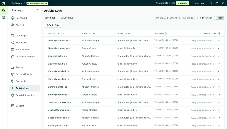Open the Journeys product icon in left rail
This screenshot has width=227, height=129.
(x=4, y=10)
